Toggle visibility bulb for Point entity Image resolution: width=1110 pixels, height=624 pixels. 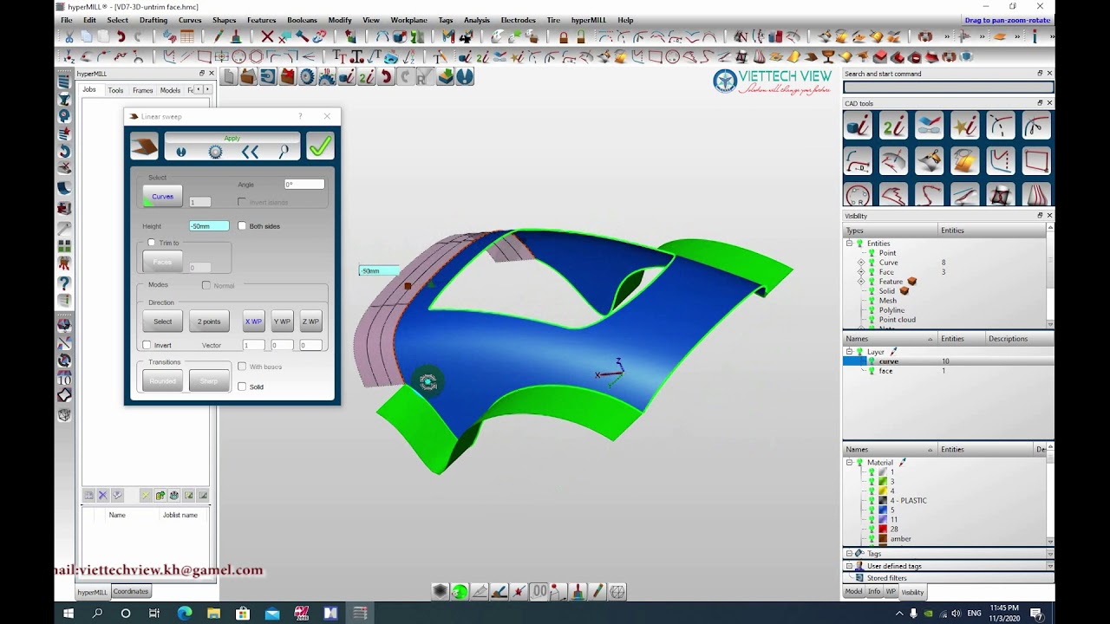pyautogui.click(x=872, y=253)
